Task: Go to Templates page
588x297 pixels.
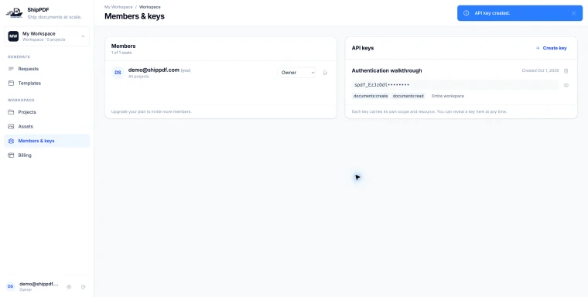Action: pyautogui.click(x=47, y=84)
